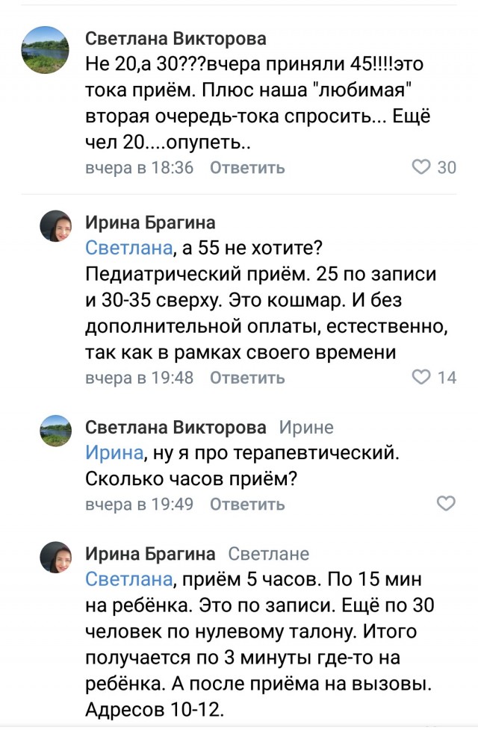Click the blue 'Светлана' mention in last comment
Image resolution: width=478 pixels, height=733 pixels.
(x=129, y=579)
